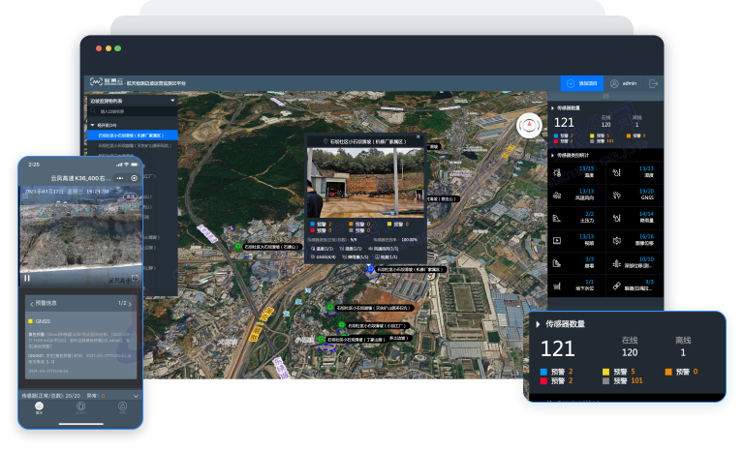Click the map compass control
The width and height of the screenshot is (744, 451).
tap(529, 125)
